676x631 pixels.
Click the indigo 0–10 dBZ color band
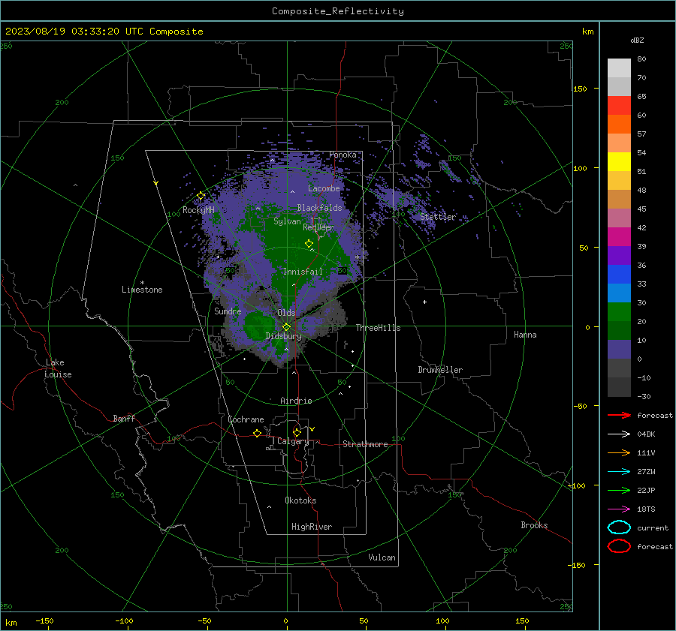click(619, 350)
